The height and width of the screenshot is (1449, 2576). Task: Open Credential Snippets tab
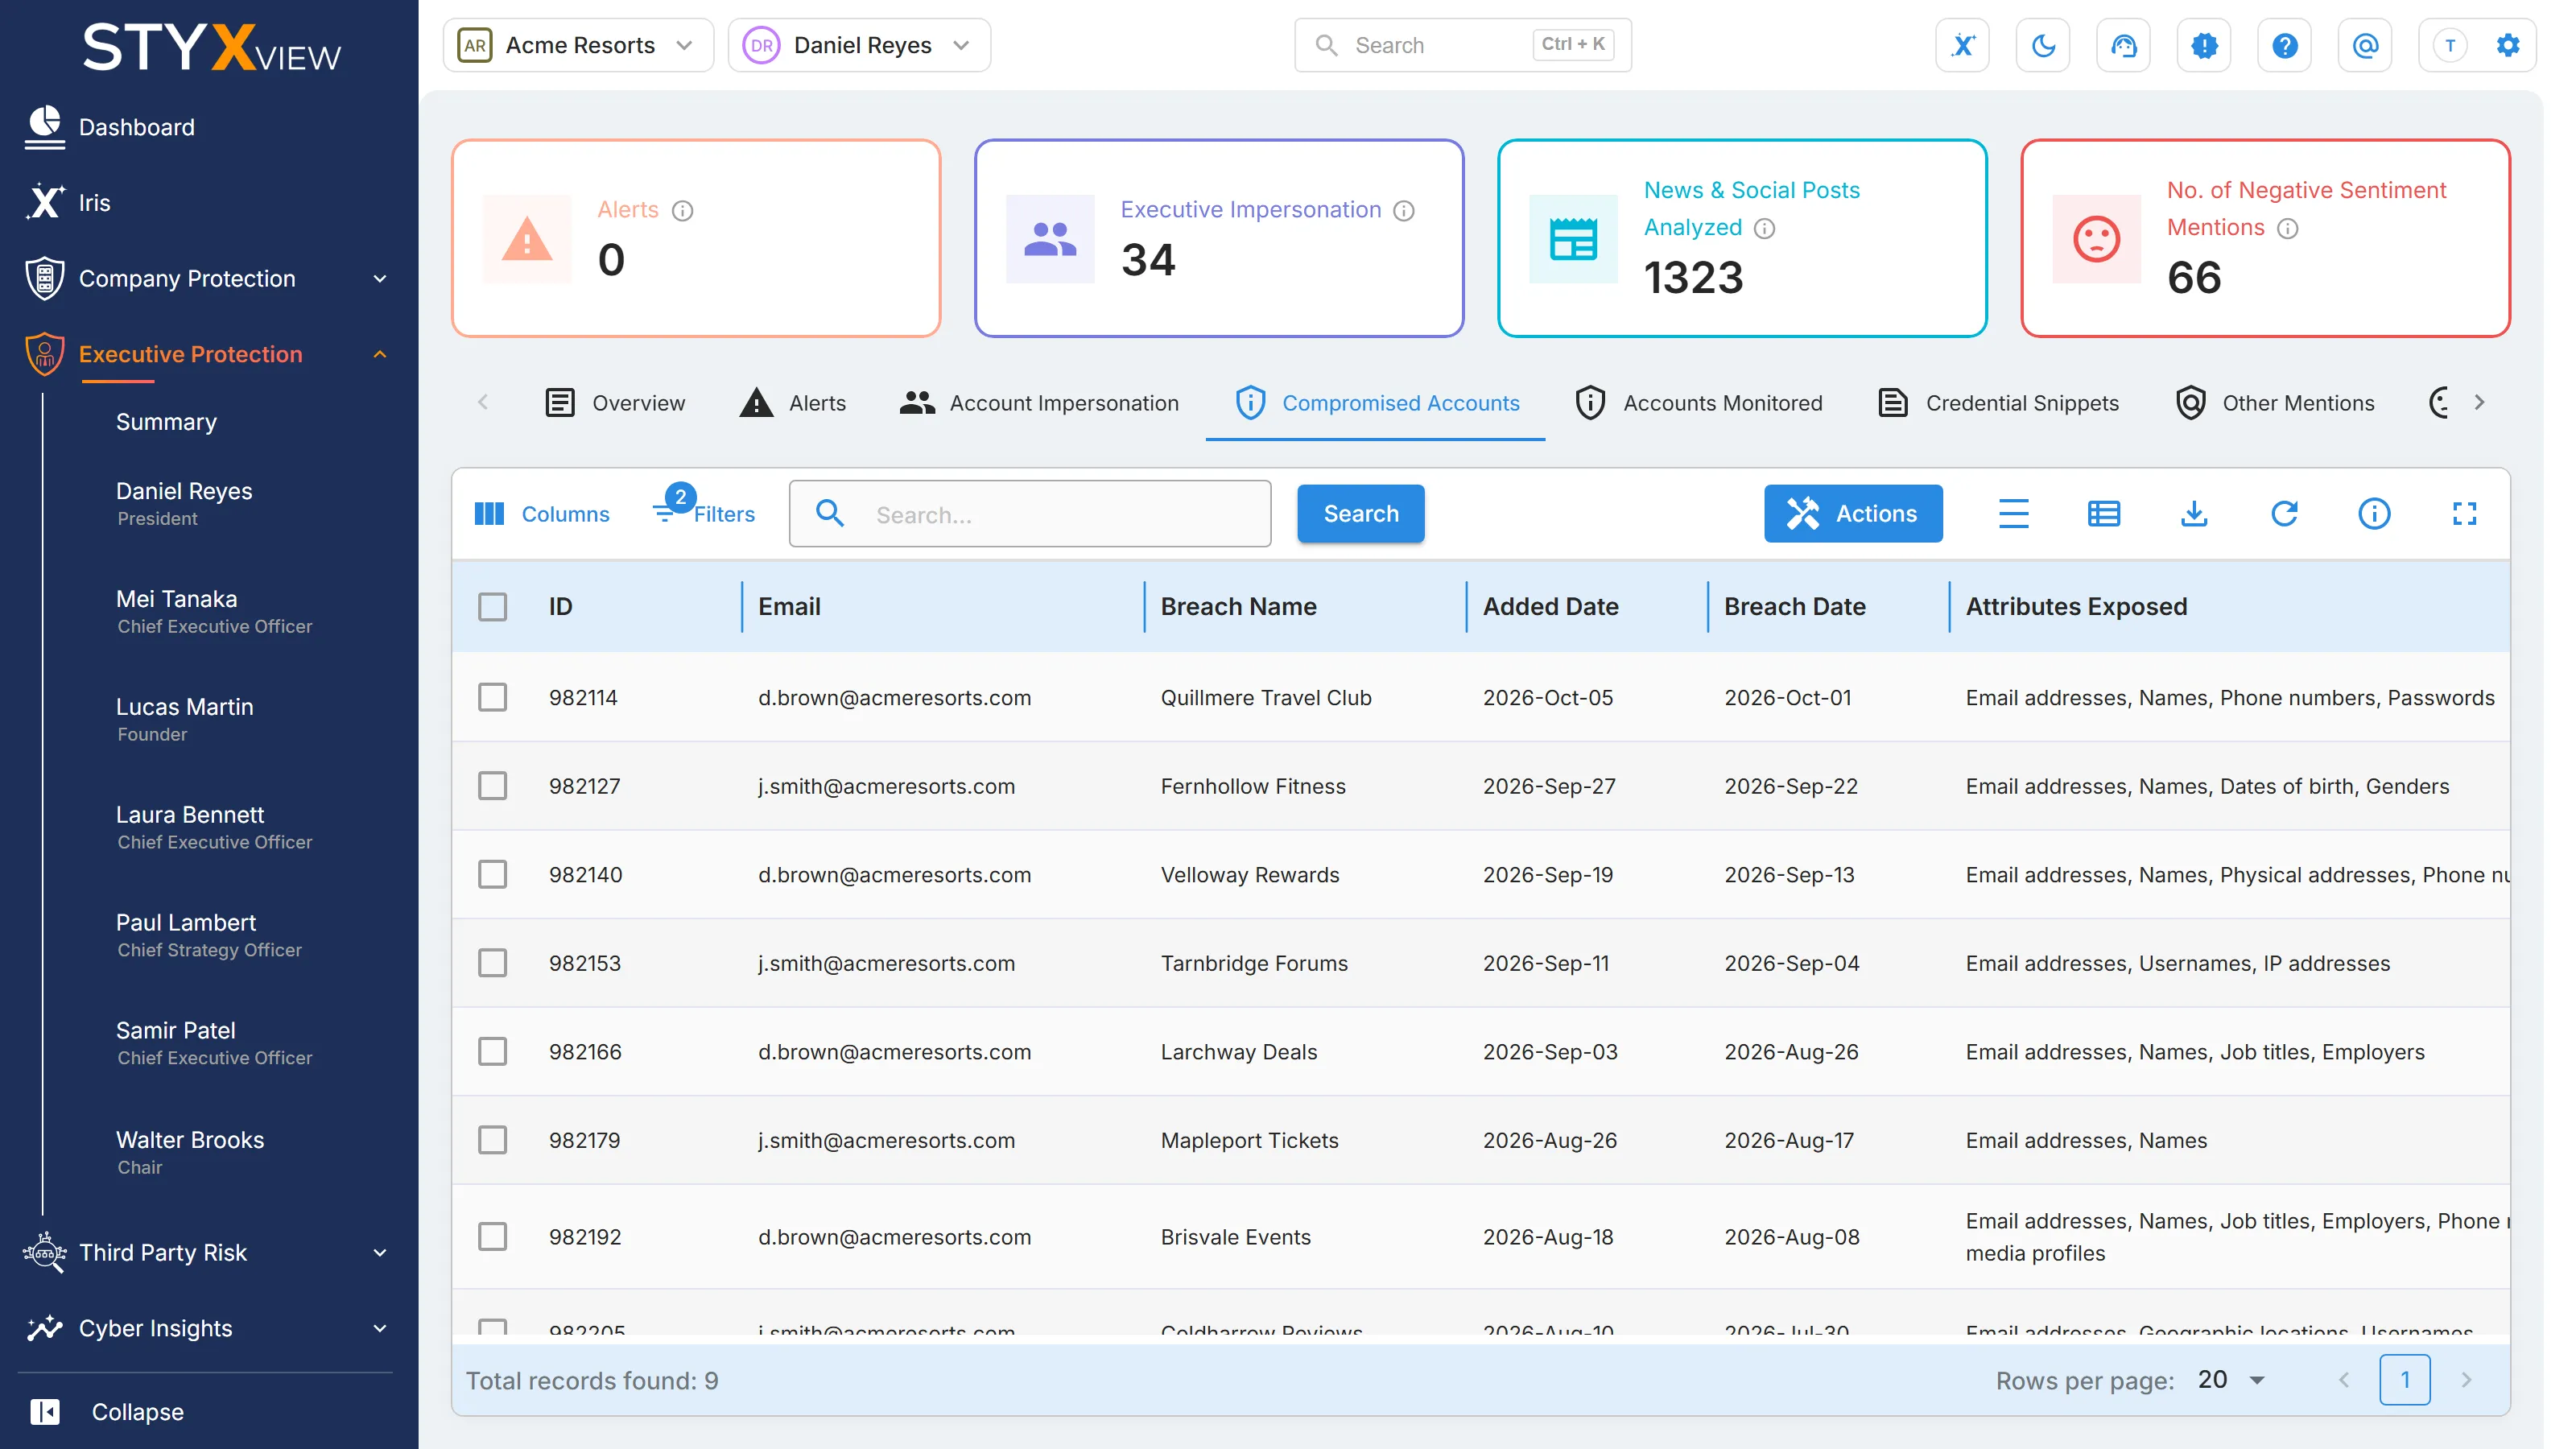1997,403
